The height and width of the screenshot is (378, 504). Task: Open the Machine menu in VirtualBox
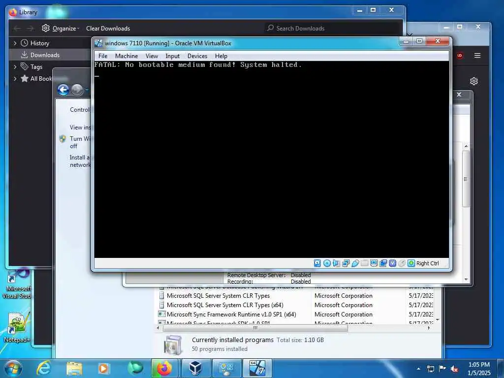(126, 56)
